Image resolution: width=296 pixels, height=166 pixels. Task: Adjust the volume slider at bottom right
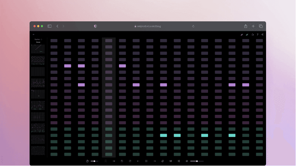[197, 161]
